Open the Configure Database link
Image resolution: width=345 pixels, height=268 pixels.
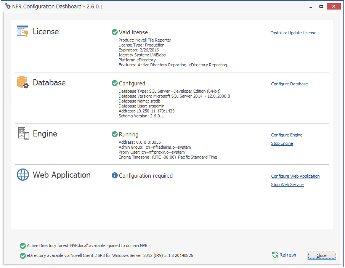click(289, 84)
